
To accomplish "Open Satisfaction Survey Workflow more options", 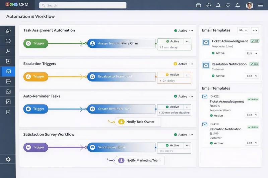I will coord(191,135).
